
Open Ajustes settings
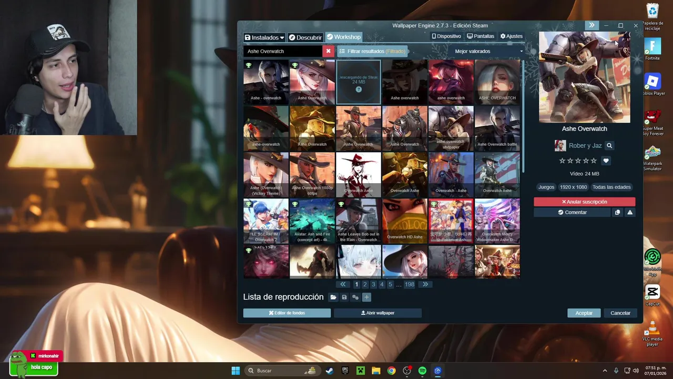(x=512, y=36)
